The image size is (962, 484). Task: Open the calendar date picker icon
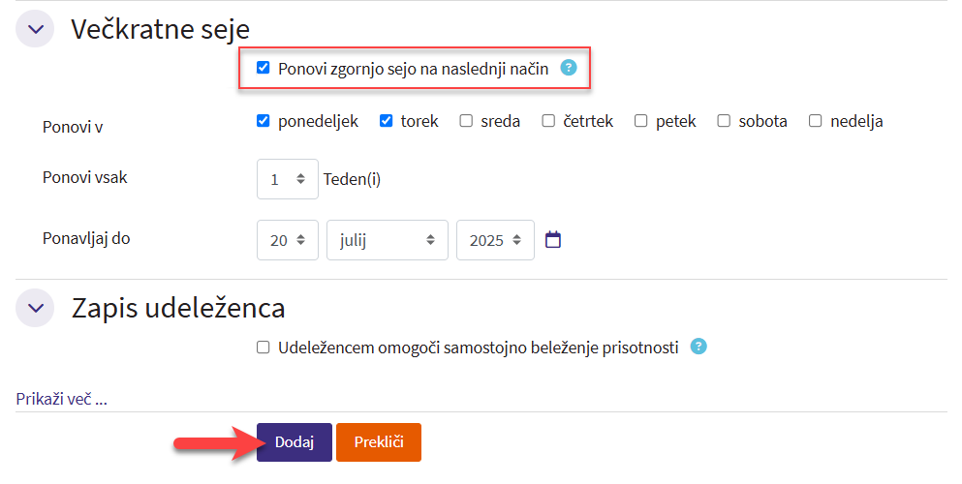553,239
